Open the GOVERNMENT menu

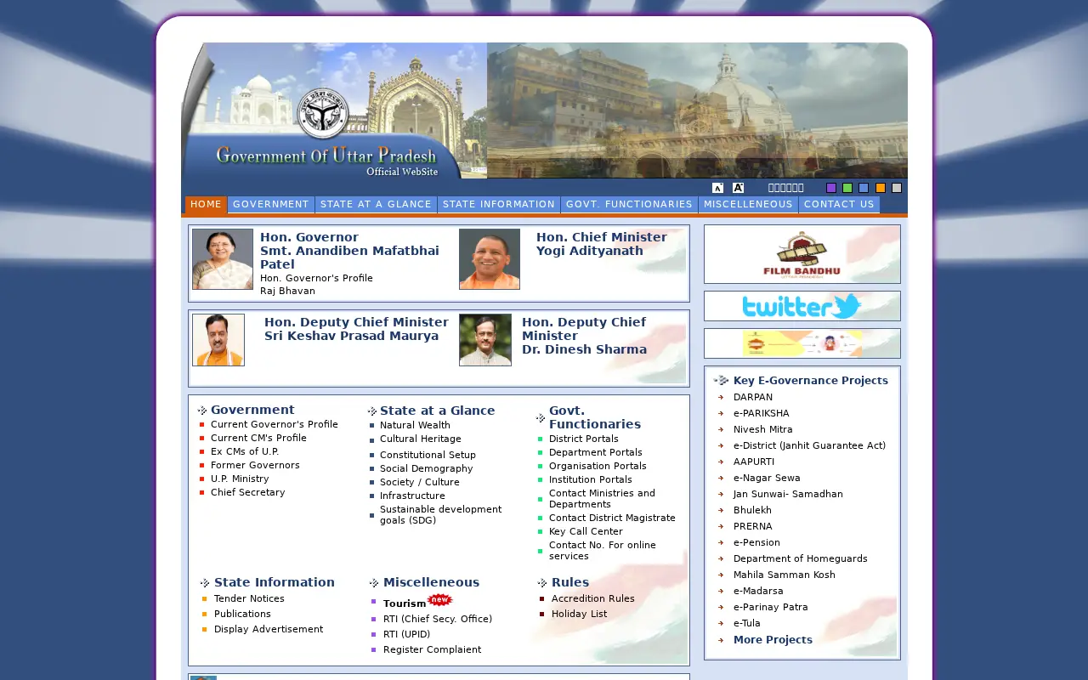(271, 205)
